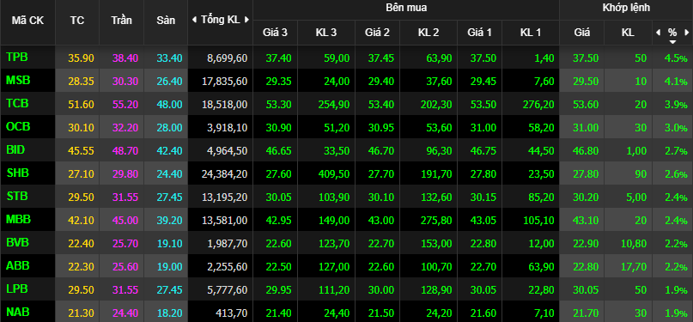Click NAB matched price 21.70
The width and height of the screenshot is (693, 322).
click(x=586, y=313)
